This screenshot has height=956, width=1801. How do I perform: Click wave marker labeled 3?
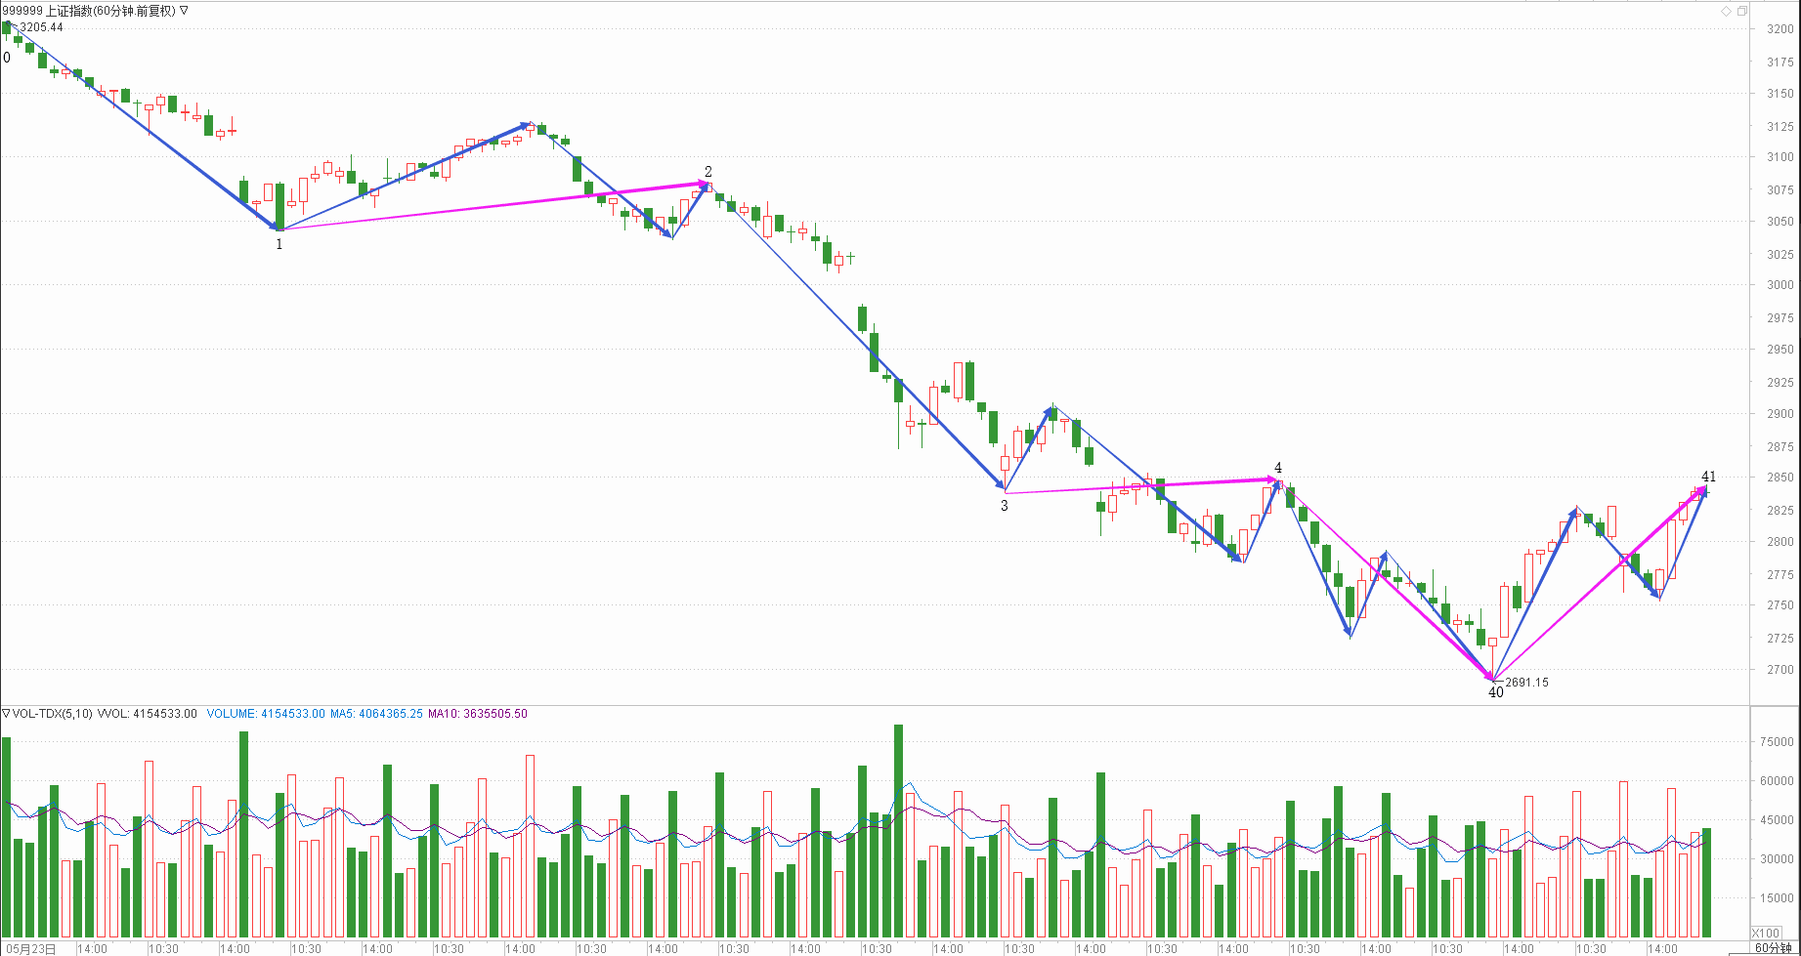pyautogui.click(x=1004, y=506)
